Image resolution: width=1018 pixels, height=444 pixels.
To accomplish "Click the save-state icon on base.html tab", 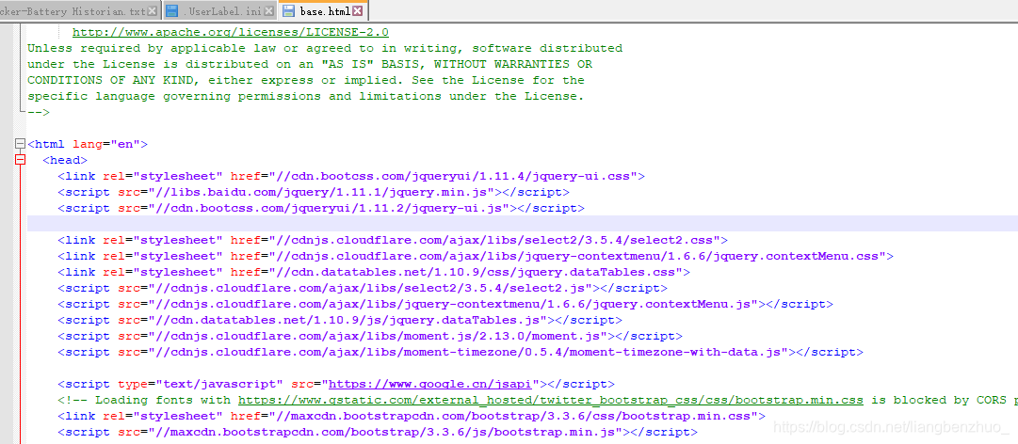I will point(289,10).
